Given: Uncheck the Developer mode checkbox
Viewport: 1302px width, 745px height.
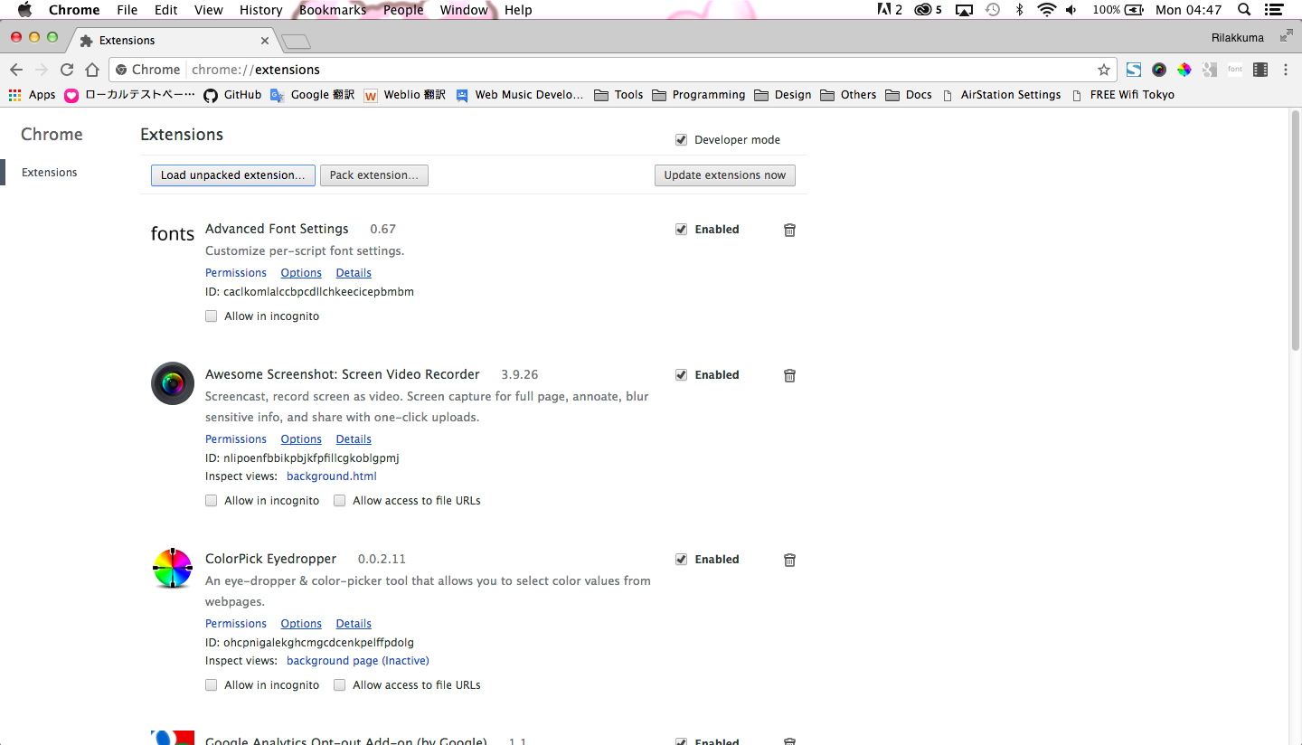Looking at the screenshot, I should click(x=681, y=140).
